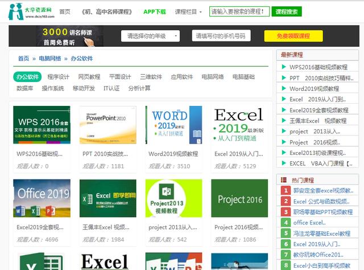Select the 电脑网络 category tab
Screen dimensions: 364x270
click(x=213, y=77)
